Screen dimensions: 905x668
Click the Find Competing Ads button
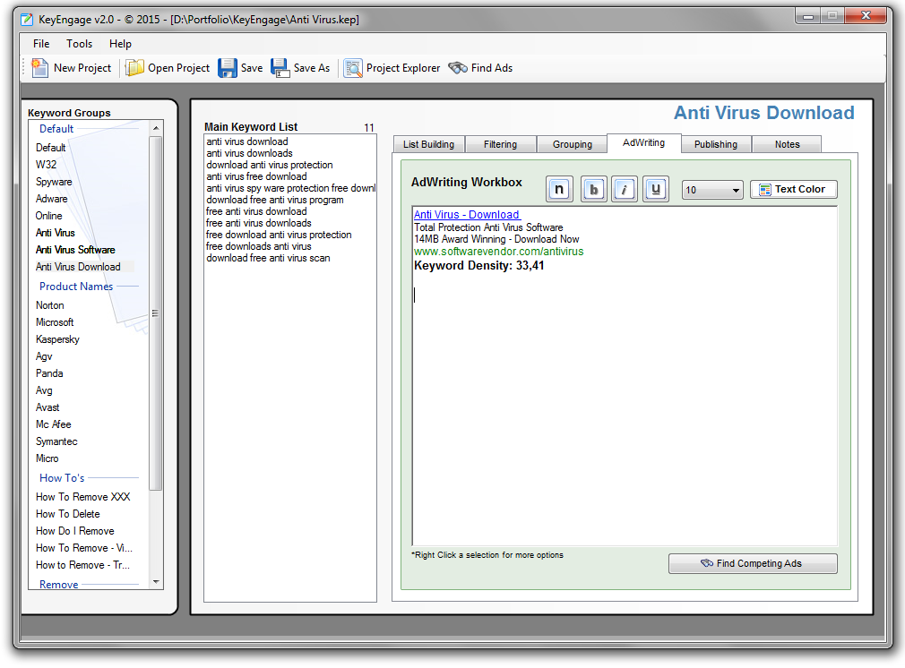pyautogui.click(x=753, y=563)
